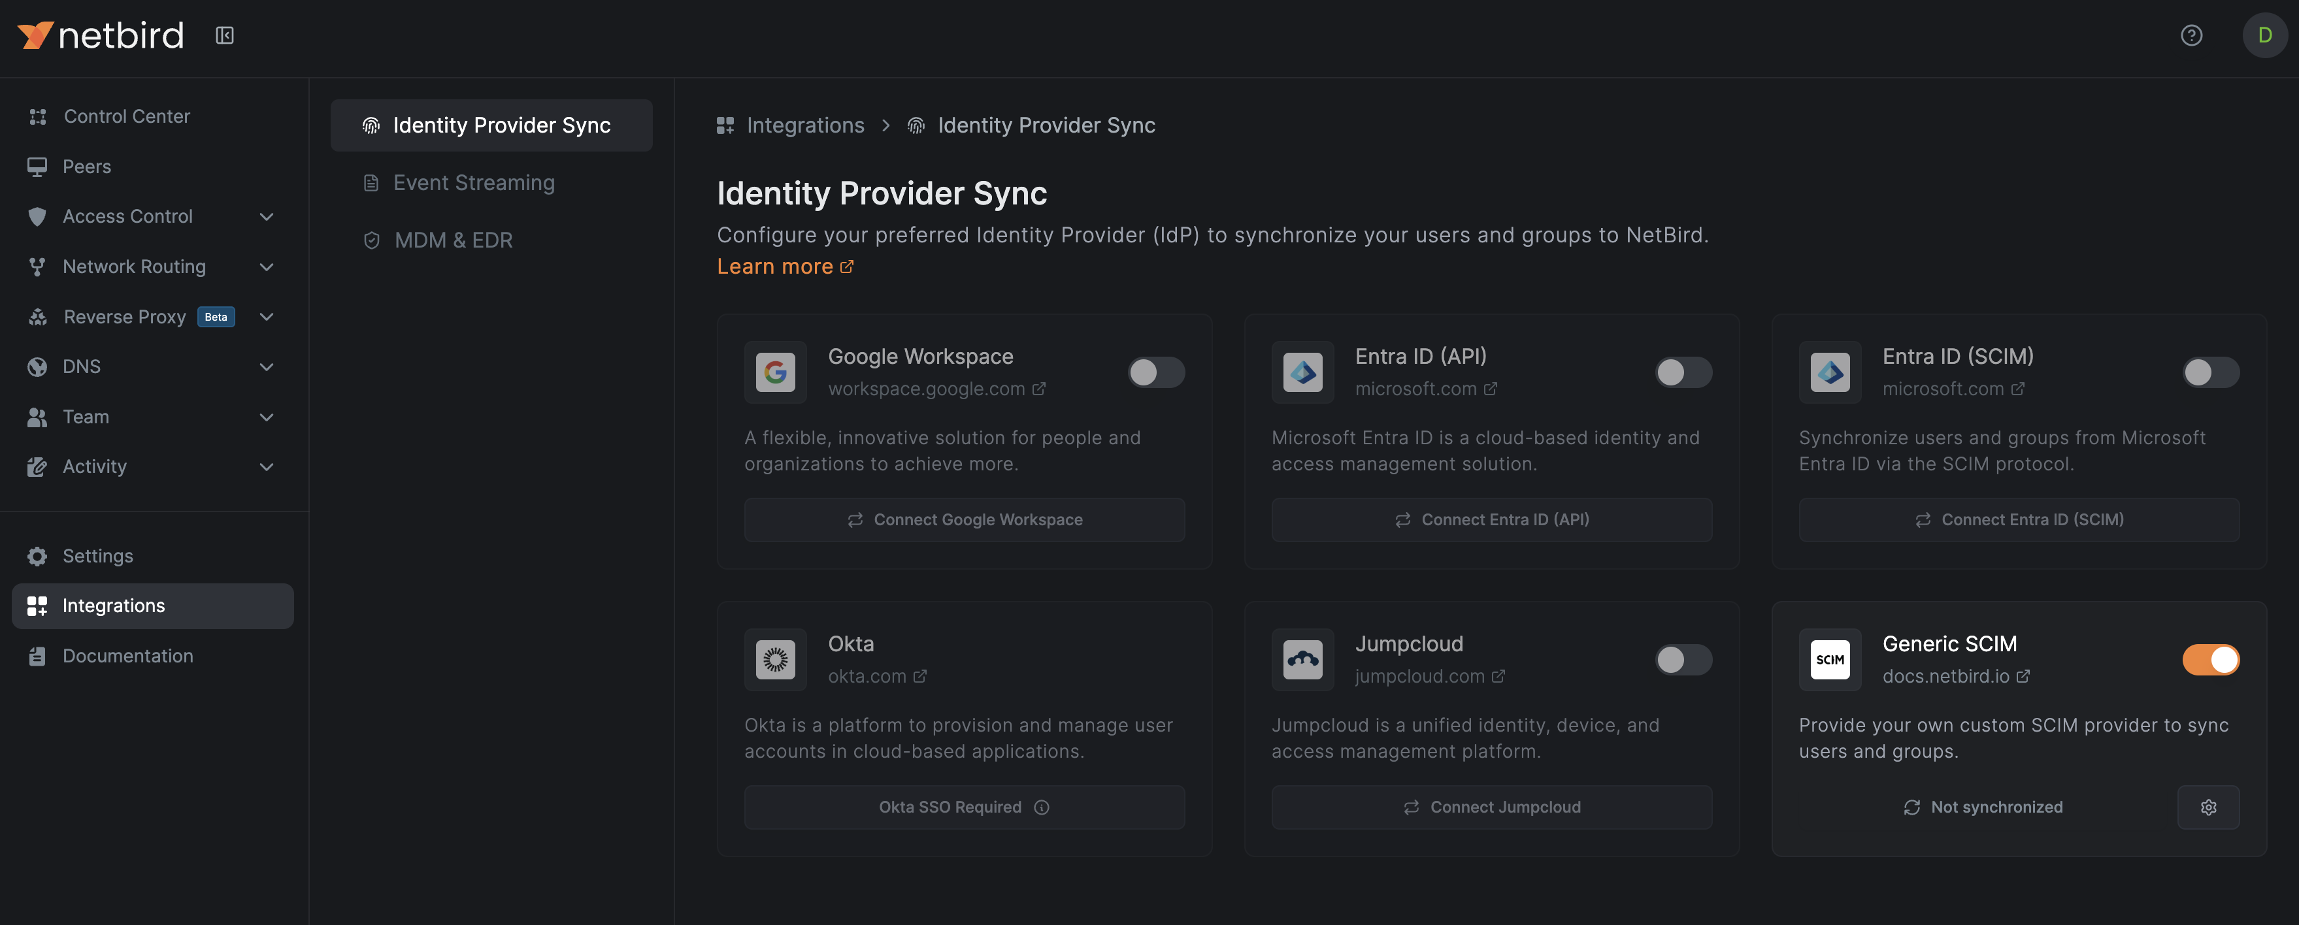Click the Peers monitor icon

pos(37,167)
